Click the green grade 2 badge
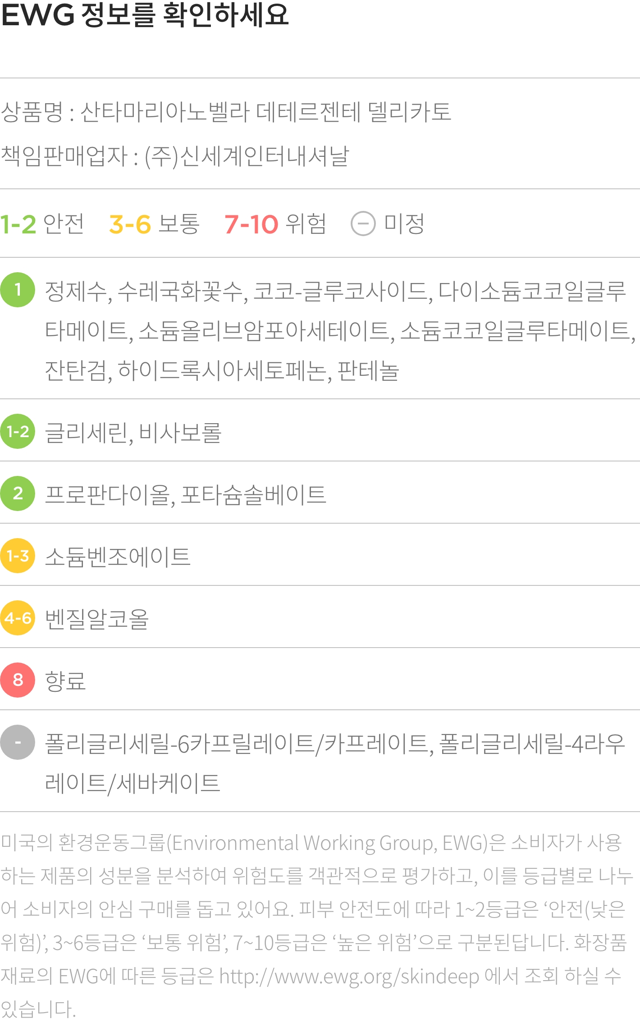 coord(18,493)
